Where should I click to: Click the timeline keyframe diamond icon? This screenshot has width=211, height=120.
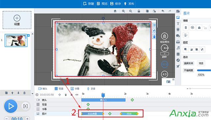pyautogui.click(x=60, y=95)
